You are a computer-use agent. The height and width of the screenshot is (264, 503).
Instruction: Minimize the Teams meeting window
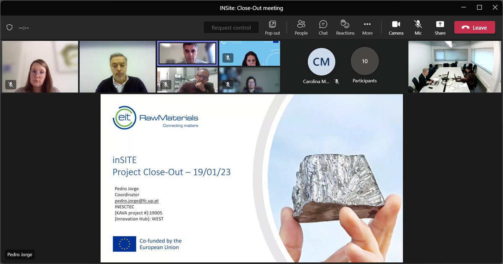(463, 8)
